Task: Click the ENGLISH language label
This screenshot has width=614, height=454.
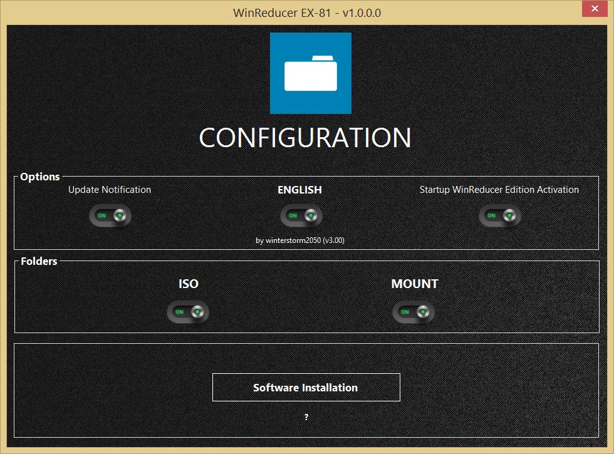Action: tap(299, 190)
